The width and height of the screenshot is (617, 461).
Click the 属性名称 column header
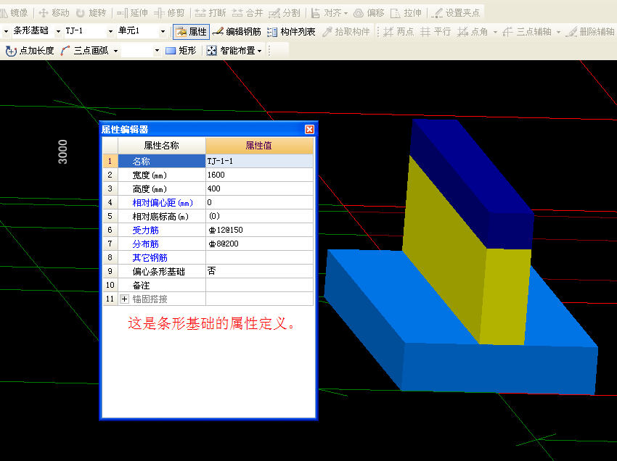pyautogui.click(x=162, y=146)
